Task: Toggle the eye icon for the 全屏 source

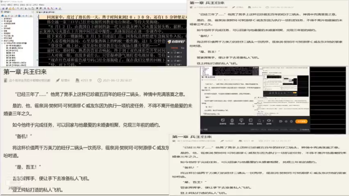Action: point(168,64)
